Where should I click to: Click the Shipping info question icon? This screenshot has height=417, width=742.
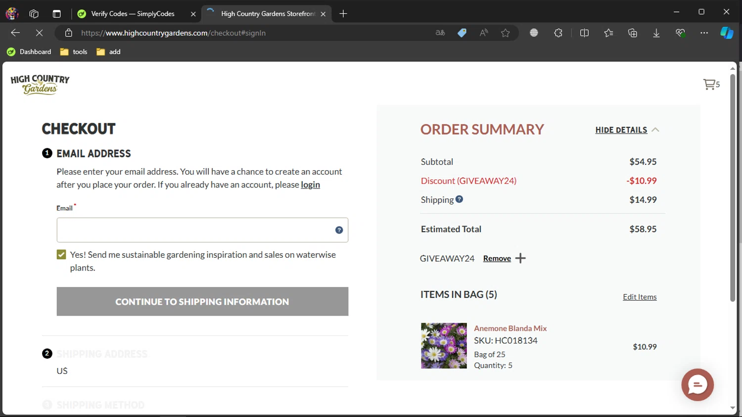click(459, 199)
